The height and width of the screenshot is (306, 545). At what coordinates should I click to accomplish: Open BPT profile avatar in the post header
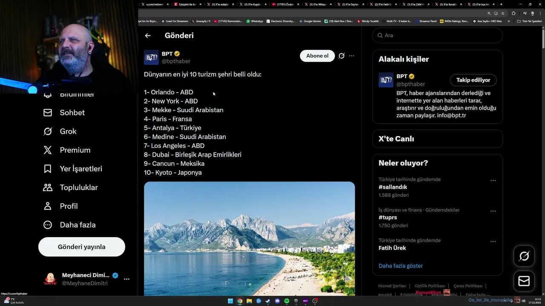coord(151,57)
